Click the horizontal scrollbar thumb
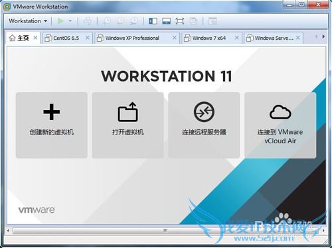This screenshot has width=332, height=248. tap(165, 231)
